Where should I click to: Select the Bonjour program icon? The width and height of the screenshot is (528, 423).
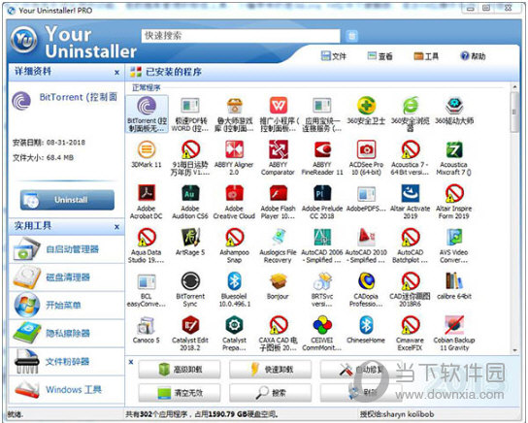(x=279, y=281)
